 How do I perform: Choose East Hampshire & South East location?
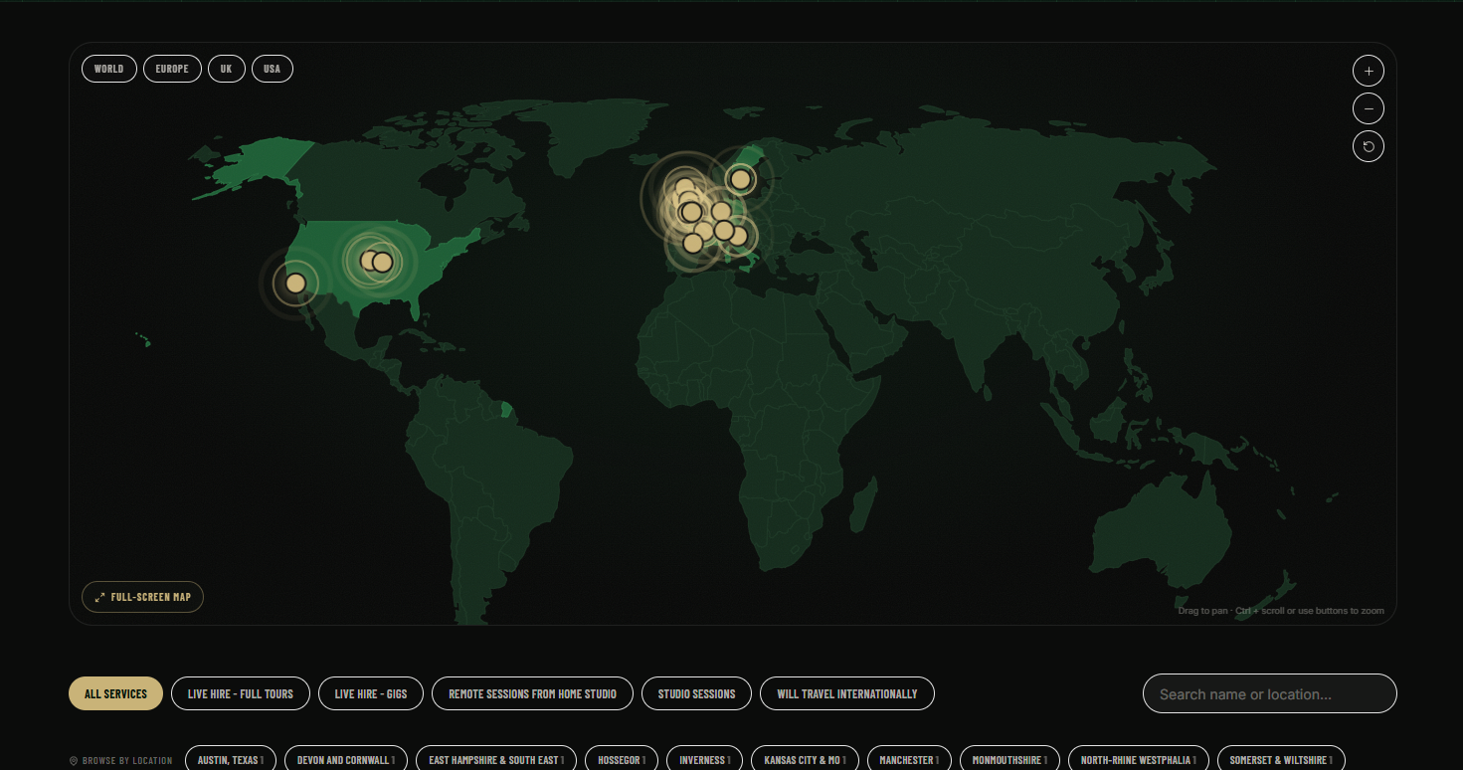coord(496,760)
